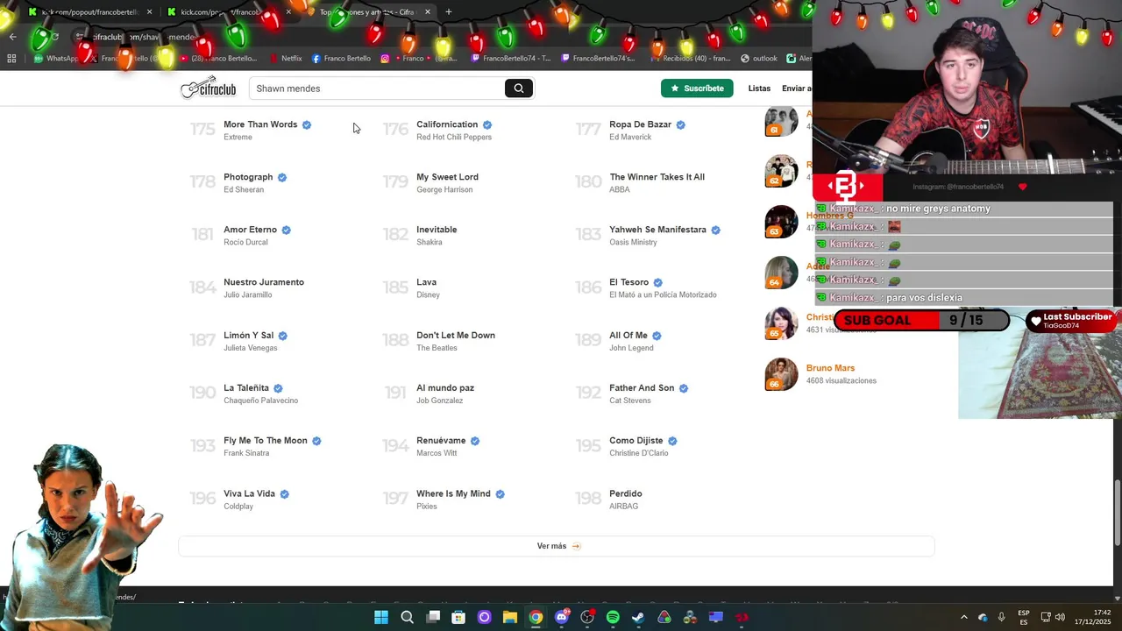Open song Lava by Disney

coord(426,282)
